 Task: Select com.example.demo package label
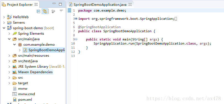(x=39, y=45)
